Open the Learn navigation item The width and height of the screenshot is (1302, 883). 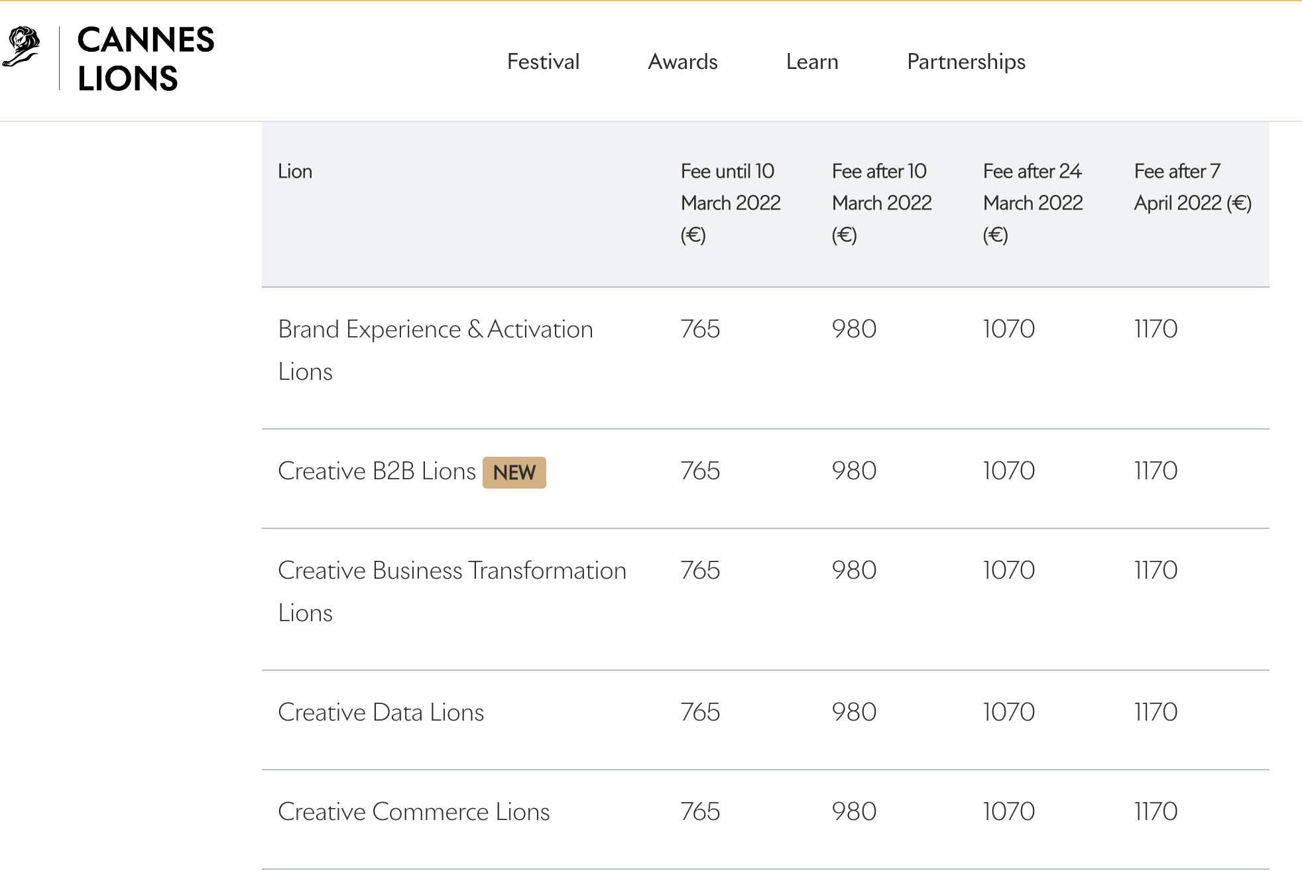click(x=812, y=62)
